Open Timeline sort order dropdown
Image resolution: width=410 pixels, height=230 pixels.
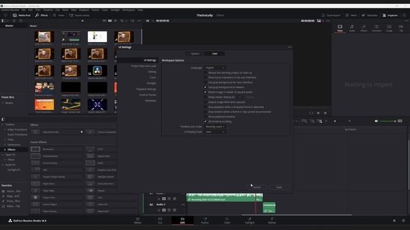click(x=215, y=126)
